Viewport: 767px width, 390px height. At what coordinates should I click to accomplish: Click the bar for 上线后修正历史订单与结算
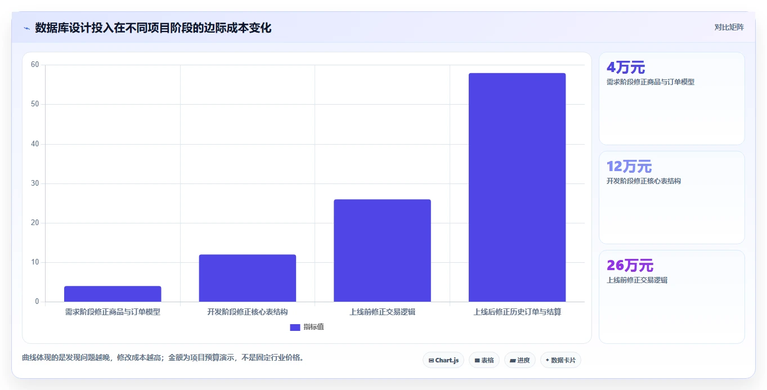point(517,187)
